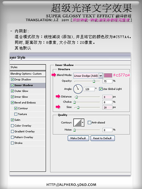The height and width of the screenshot is (189, 142).
Task: Select the Outer Glow style row
Action: 28,91
